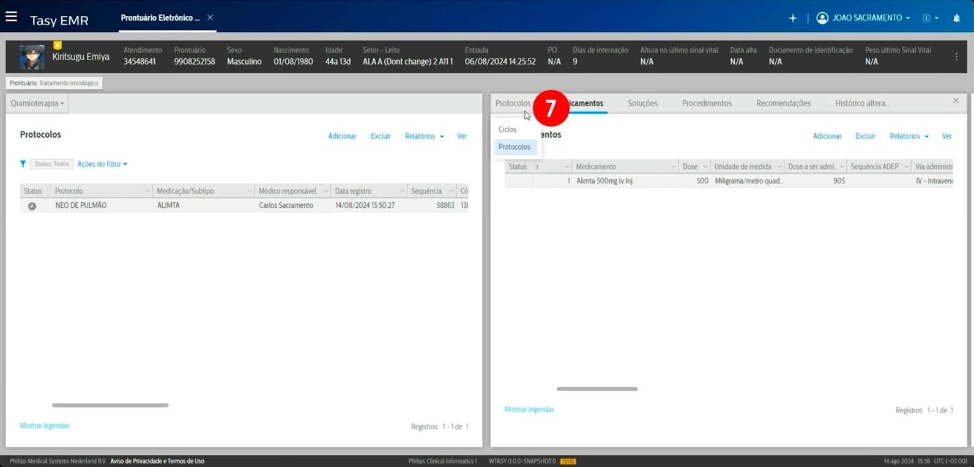Click the yellow alert badge on patient
974x467 pixels.
point(58,45)
